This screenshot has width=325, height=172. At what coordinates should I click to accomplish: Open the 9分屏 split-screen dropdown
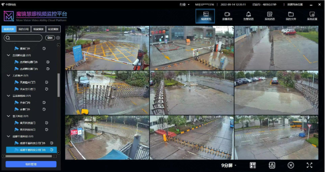click(229, 165)
